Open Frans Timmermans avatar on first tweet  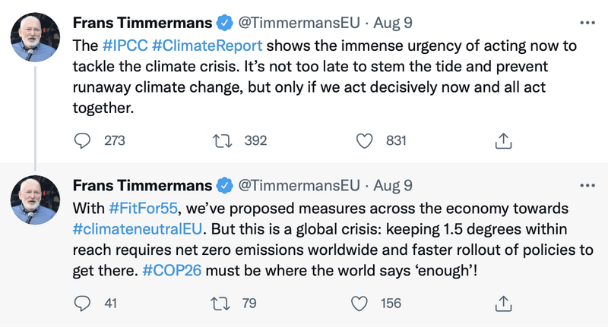pyautogui.click(x=35, y=37)
